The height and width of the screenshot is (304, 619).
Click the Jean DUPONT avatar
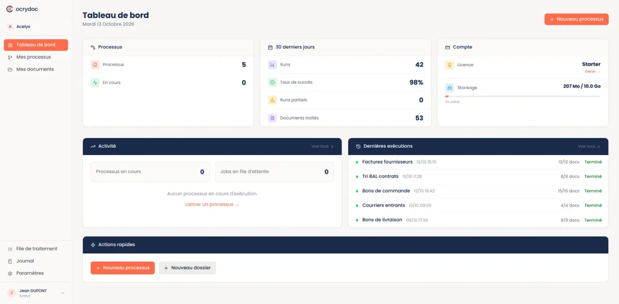tap(11, 293)
